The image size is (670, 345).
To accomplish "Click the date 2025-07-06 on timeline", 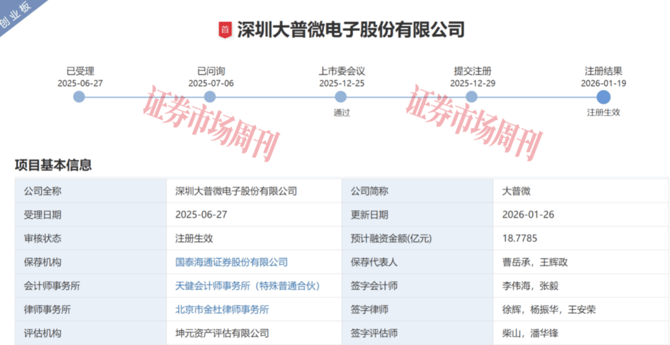I will [211, 83].
